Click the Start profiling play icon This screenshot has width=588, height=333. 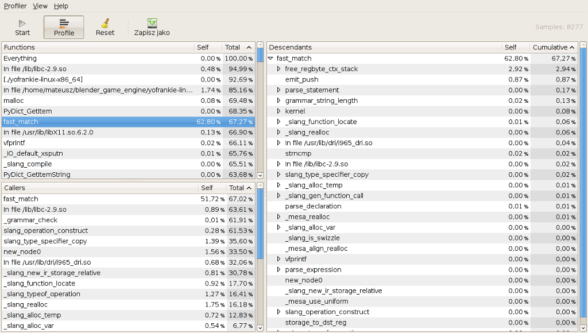[x=22, y=24]
